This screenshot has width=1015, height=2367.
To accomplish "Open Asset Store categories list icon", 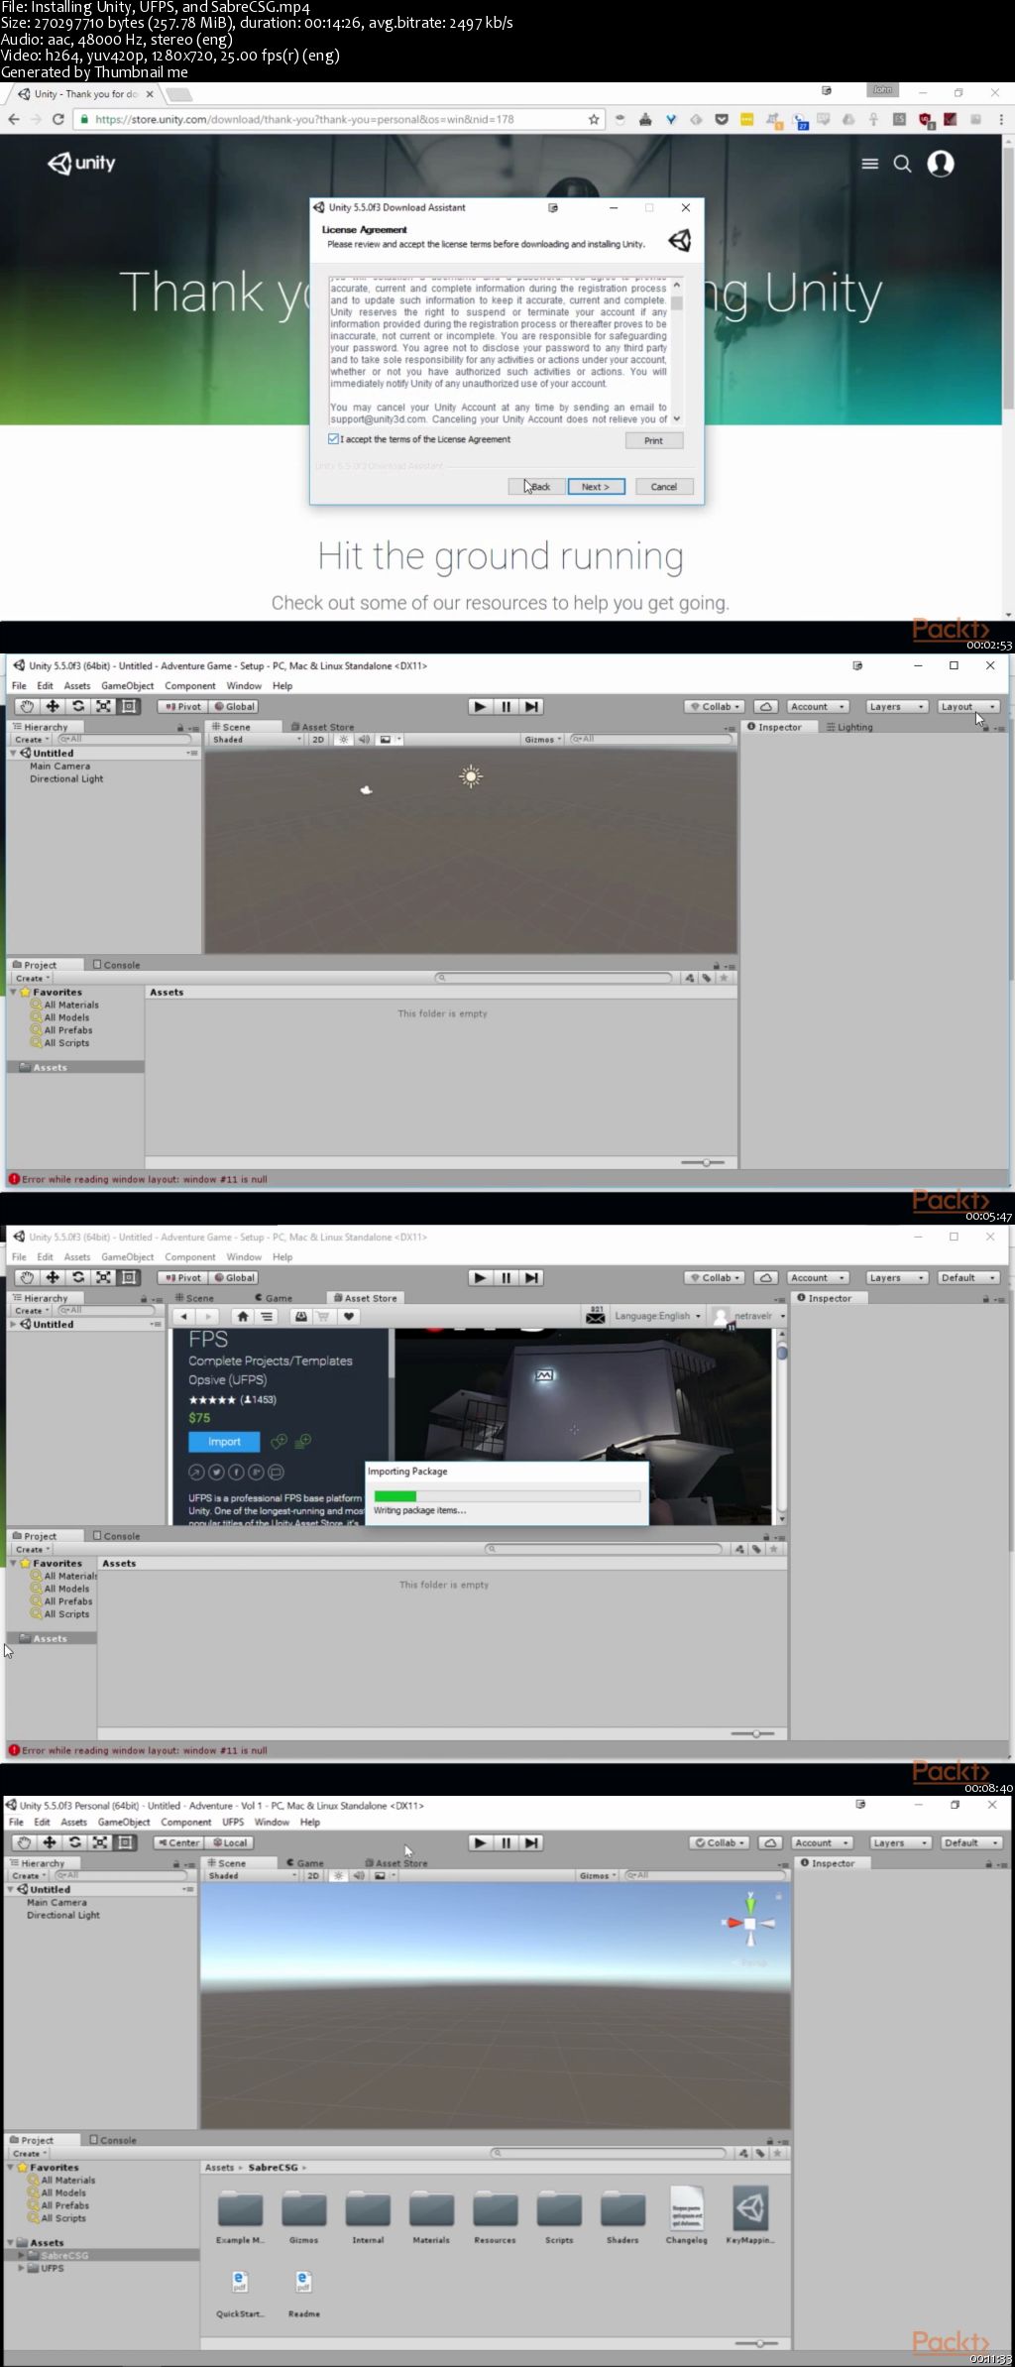I will (x=267, y=1317).
